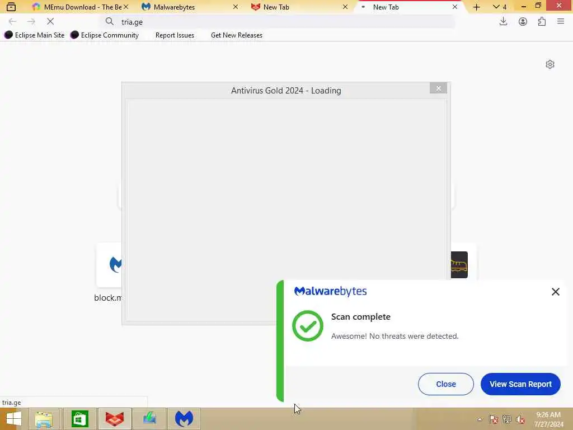
Task: Open Eclipse Community bookmark
Action: coord(105,35)
